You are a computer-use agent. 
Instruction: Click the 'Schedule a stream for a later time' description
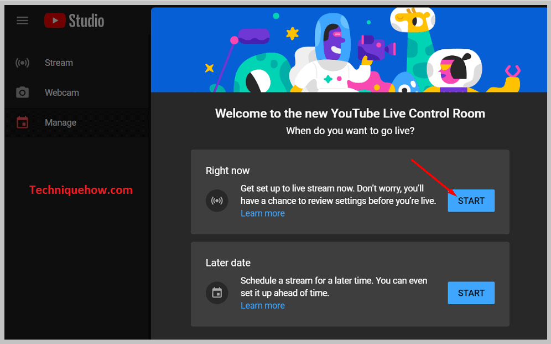pyautogui.click(x=334, y=287)
